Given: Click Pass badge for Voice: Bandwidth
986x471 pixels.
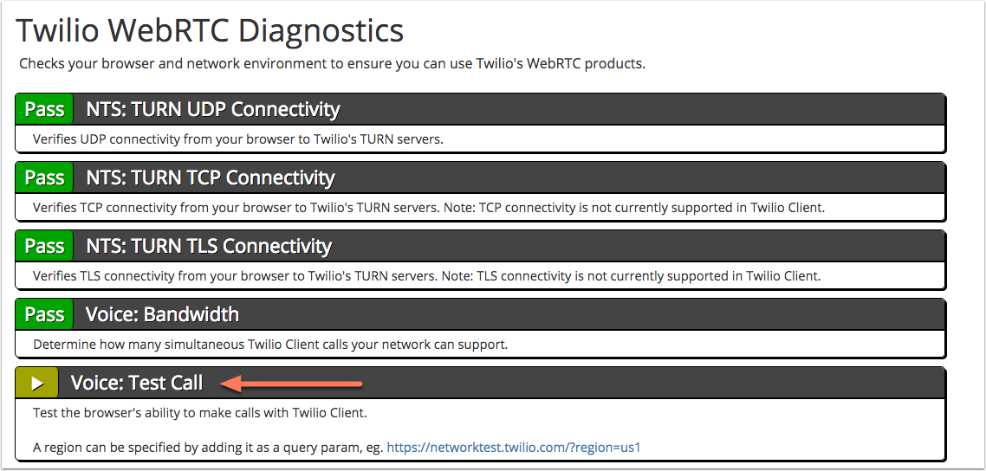Looking at the screenshot, I should [x=44, y=314].
